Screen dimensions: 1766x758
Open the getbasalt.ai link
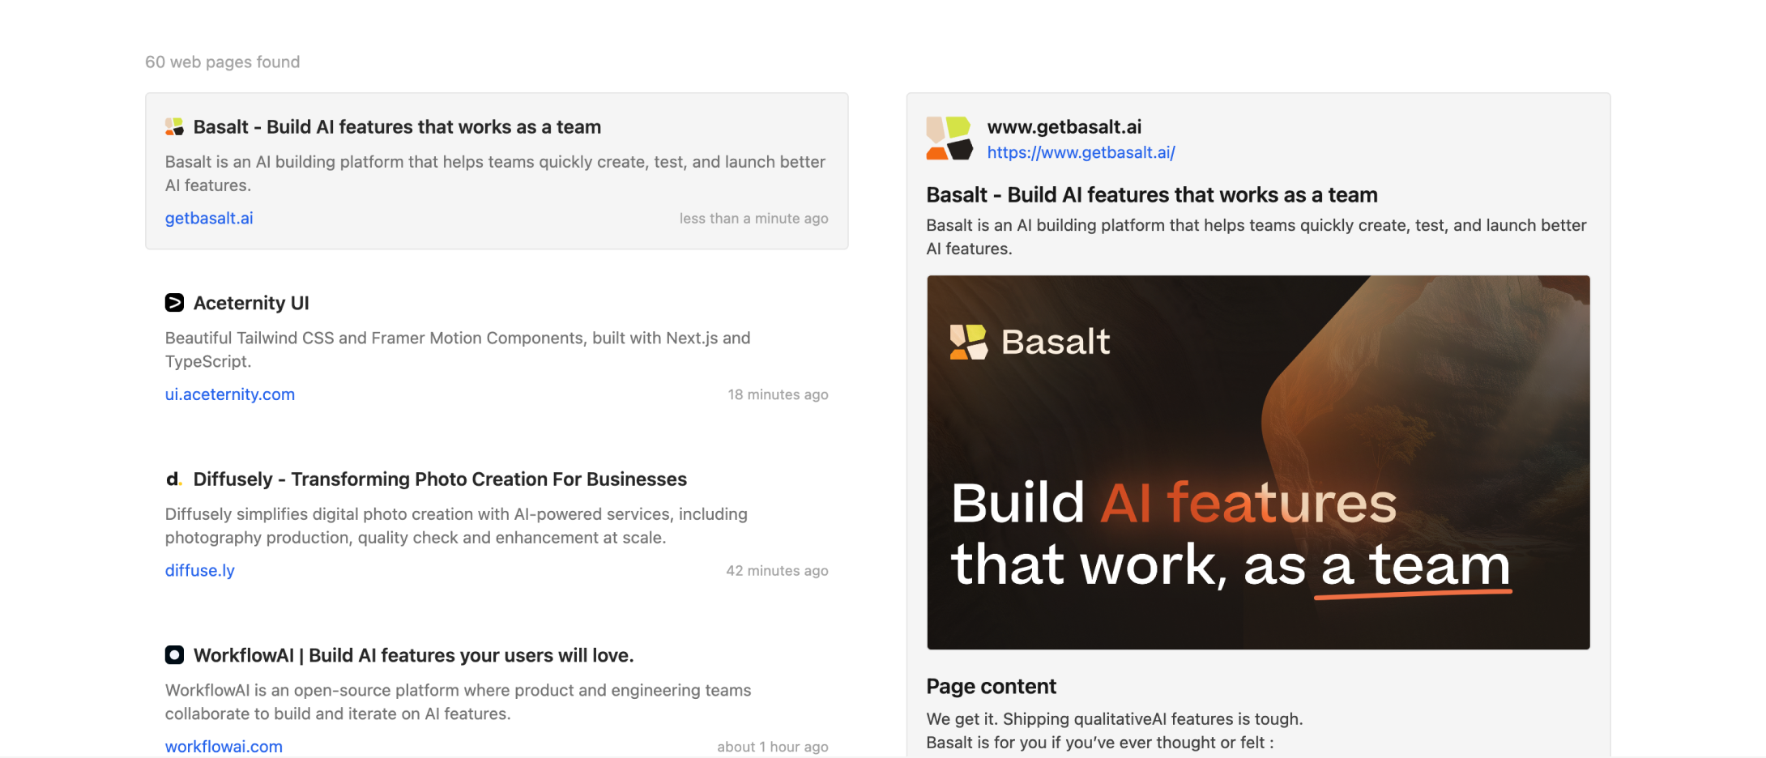coord(209,218)
